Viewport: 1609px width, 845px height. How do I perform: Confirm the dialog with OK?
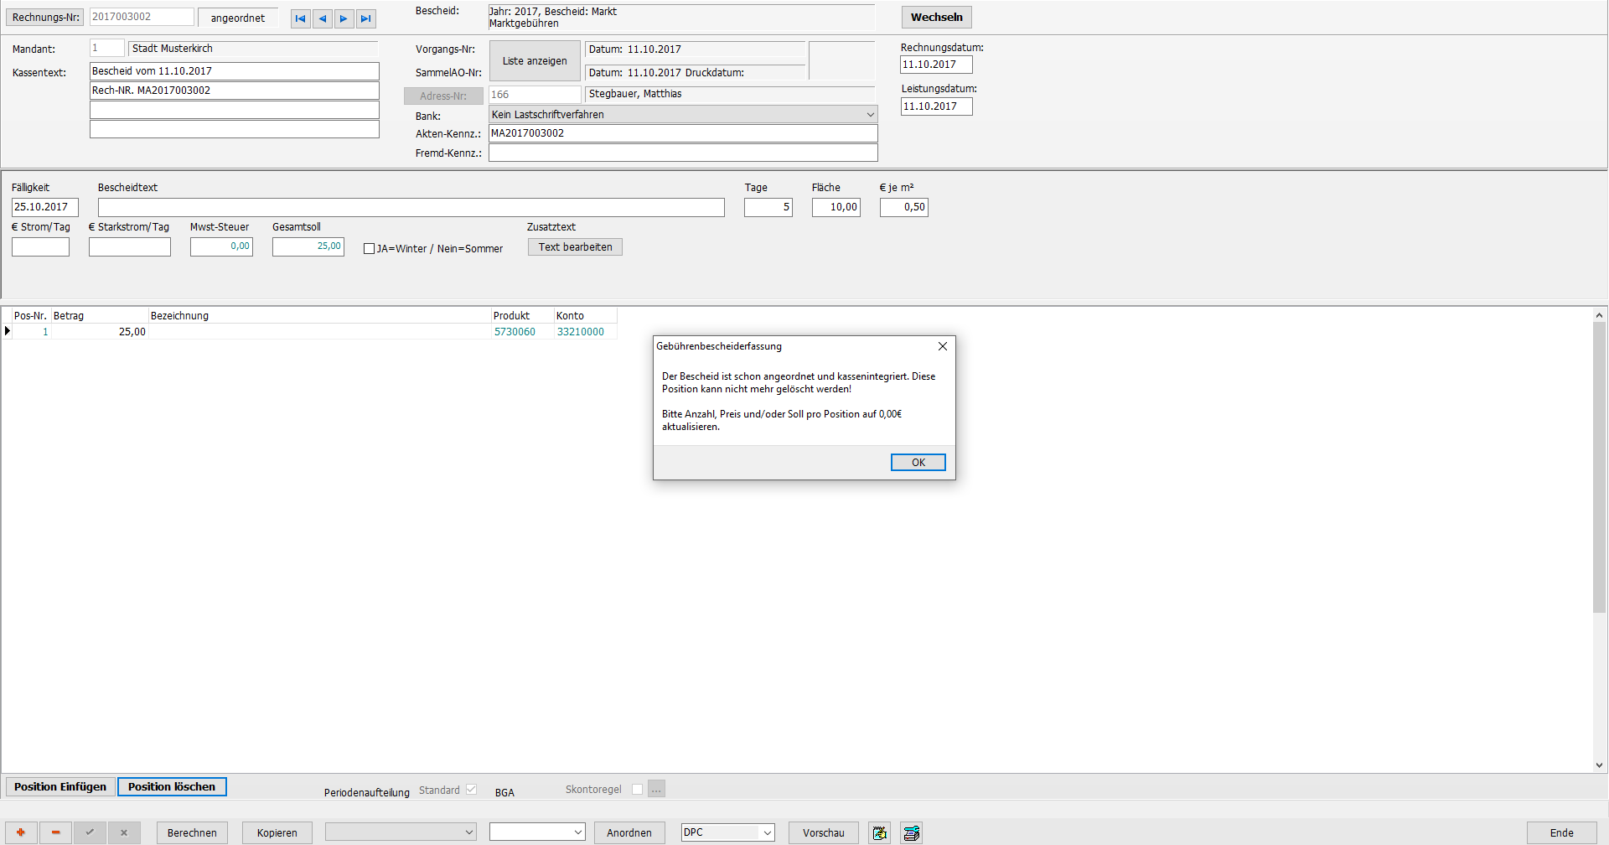click(918, 463)
